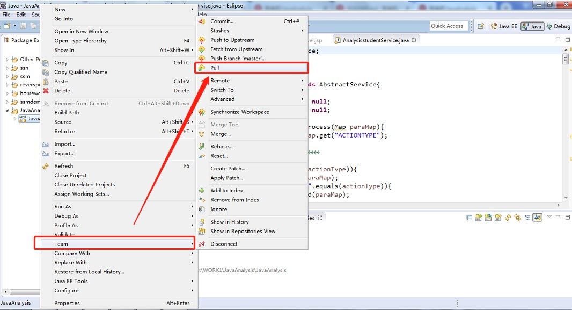Open dropdown arrow next to New icon
Viewport: 572px width, 310px height.
coord(15,26)
